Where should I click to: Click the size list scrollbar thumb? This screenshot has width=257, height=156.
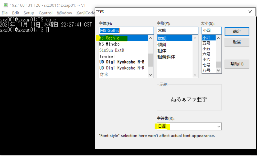218,64
